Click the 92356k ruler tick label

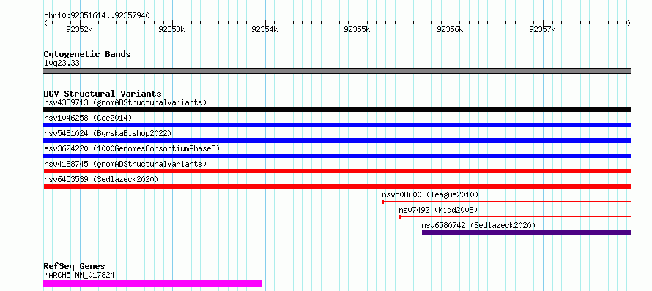coord(450,30)
